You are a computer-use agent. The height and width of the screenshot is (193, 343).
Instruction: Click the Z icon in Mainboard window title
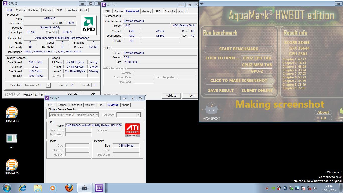pyautogui.click(x=104, y=5)
